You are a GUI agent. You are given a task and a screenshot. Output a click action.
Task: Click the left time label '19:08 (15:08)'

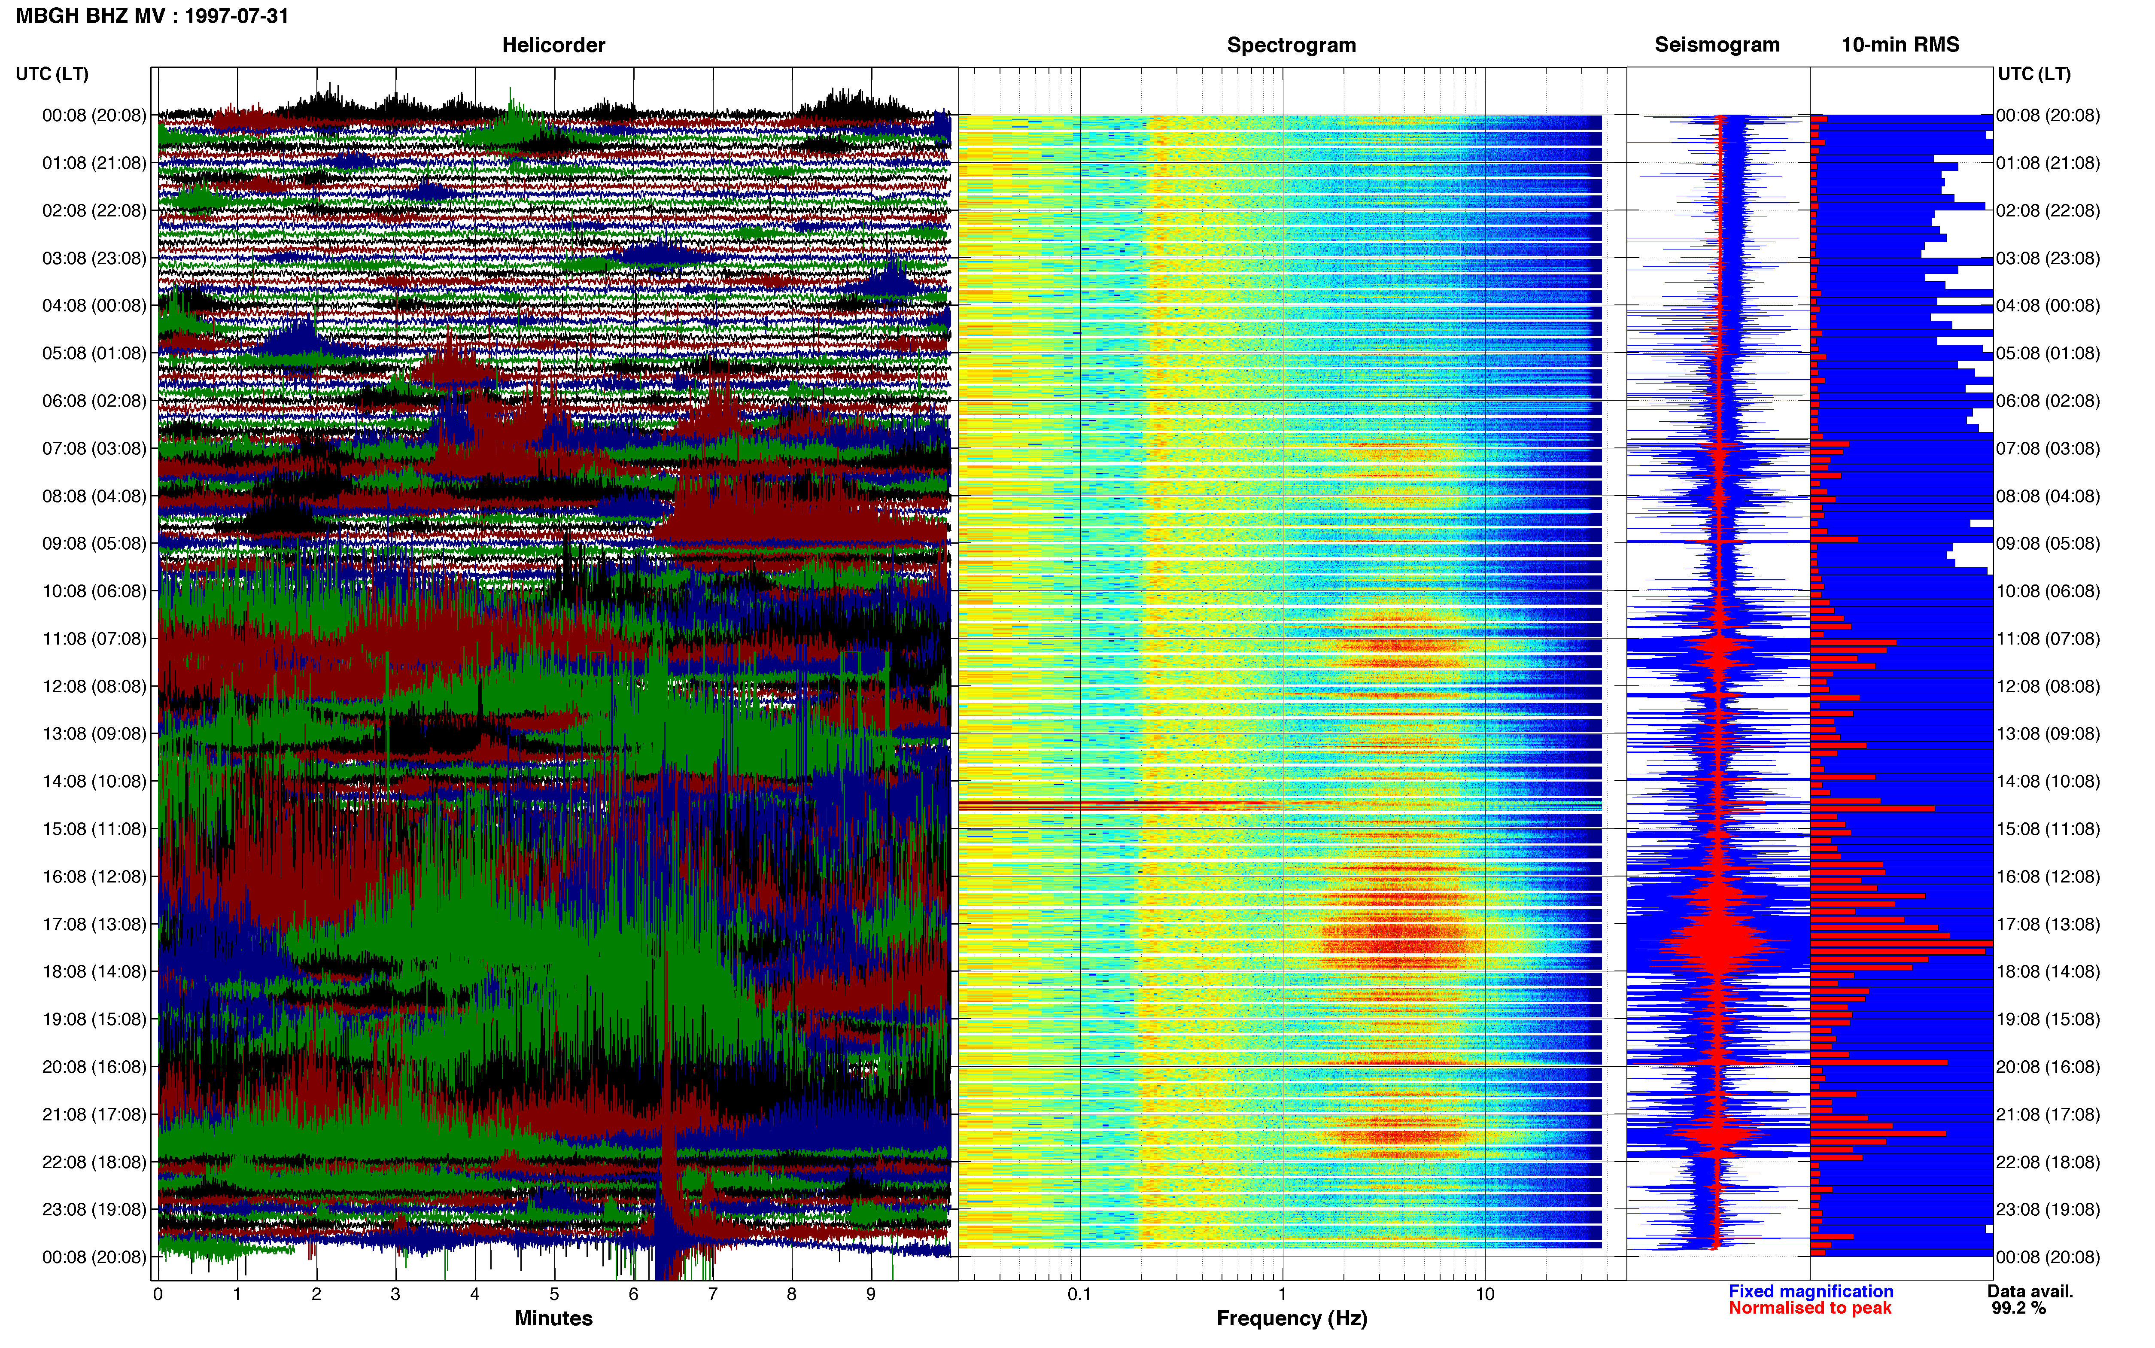pos(94,1019)
